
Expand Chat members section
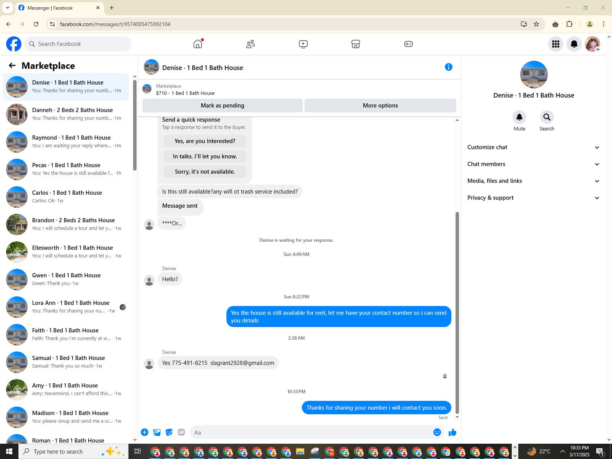point(534,164)
